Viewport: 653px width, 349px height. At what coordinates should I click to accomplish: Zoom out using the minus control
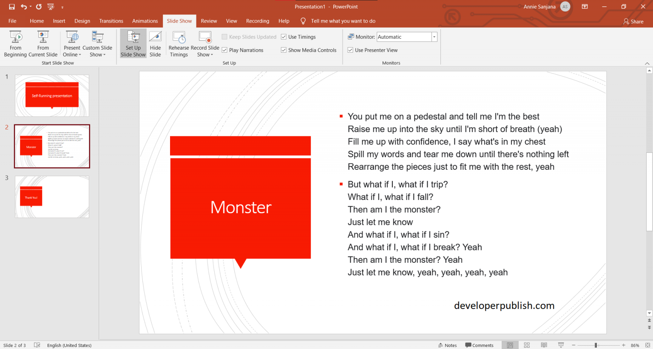click(574, 345)
